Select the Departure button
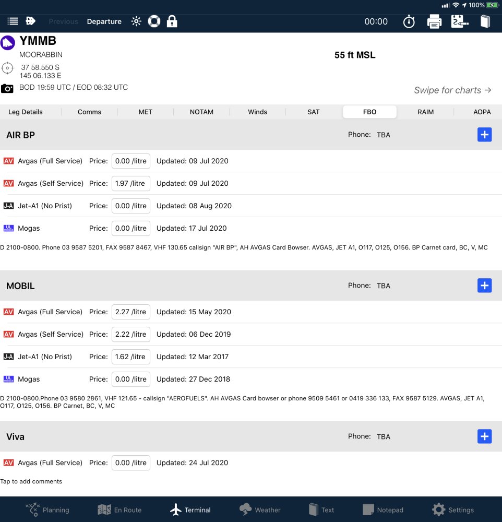The height and width of the screenshot is (522, 502). point(104,21)
